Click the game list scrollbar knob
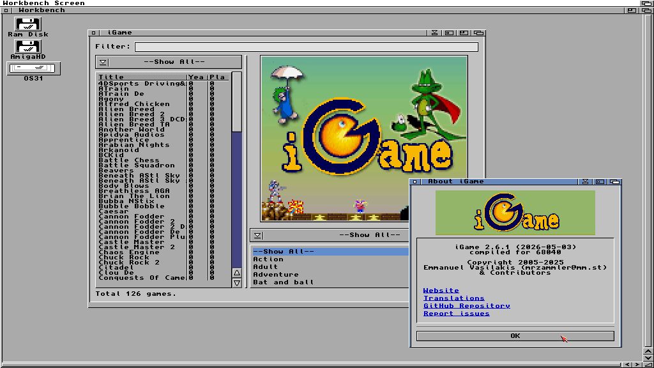The height and width of the screenshot is (368, 654). 236,102
